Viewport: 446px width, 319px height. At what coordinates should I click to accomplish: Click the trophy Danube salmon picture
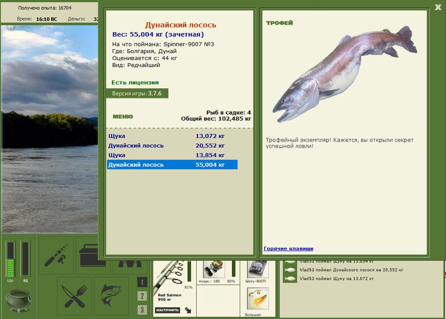[x=345, y=74]
